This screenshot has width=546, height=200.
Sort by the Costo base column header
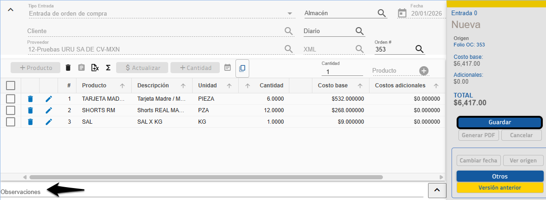pyautogui.click(x=333, y=86)
